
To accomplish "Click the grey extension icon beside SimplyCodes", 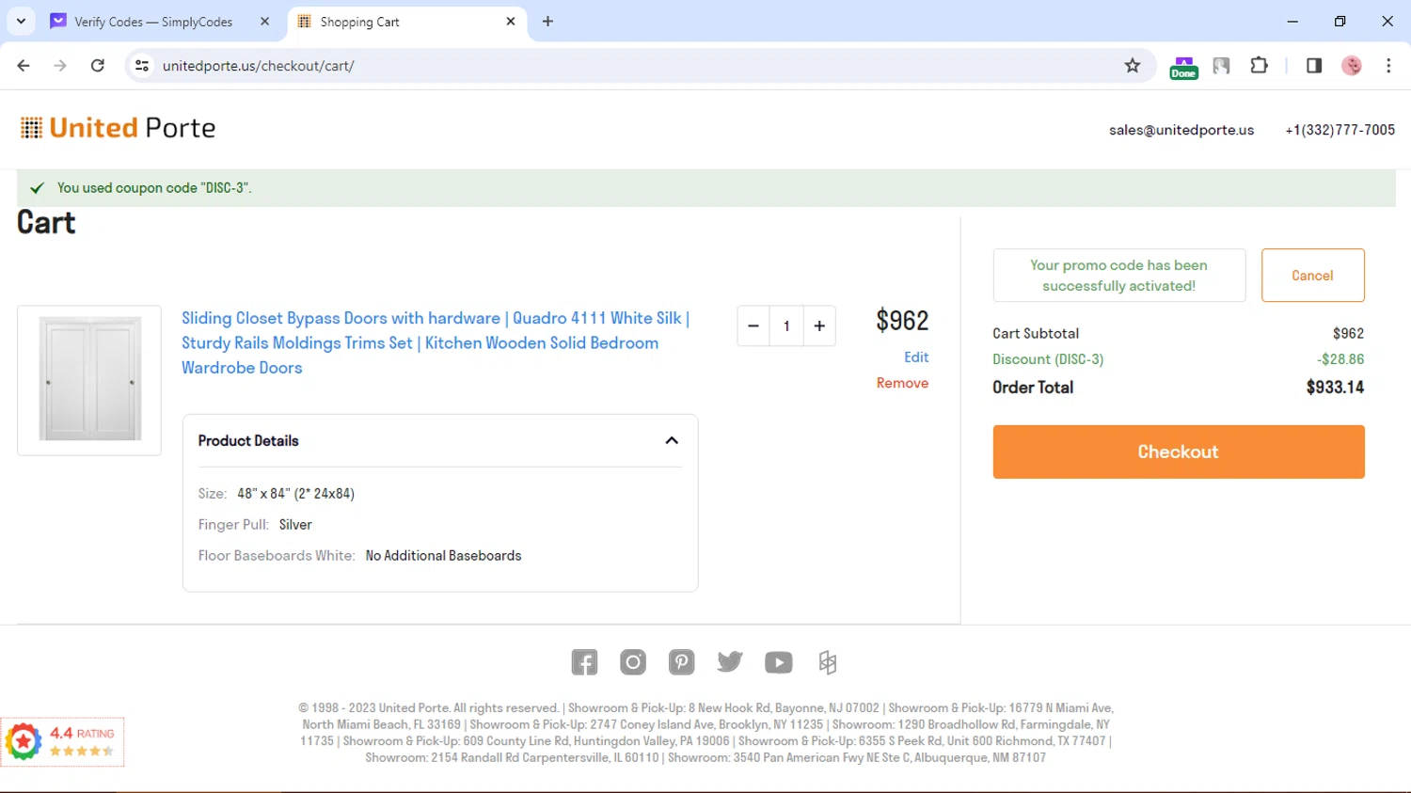I will (1221, 66).
